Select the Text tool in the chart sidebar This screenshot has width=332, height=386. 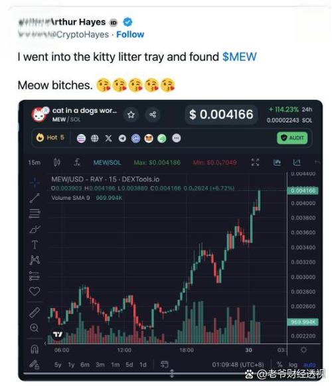point(35,245)
